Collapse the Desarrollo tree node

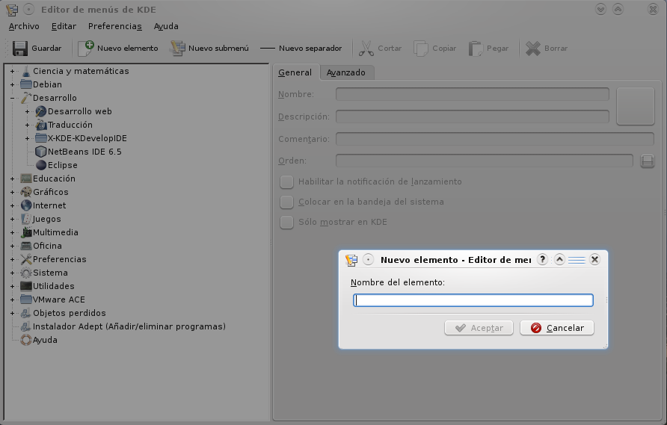click(x=12, y=98)
